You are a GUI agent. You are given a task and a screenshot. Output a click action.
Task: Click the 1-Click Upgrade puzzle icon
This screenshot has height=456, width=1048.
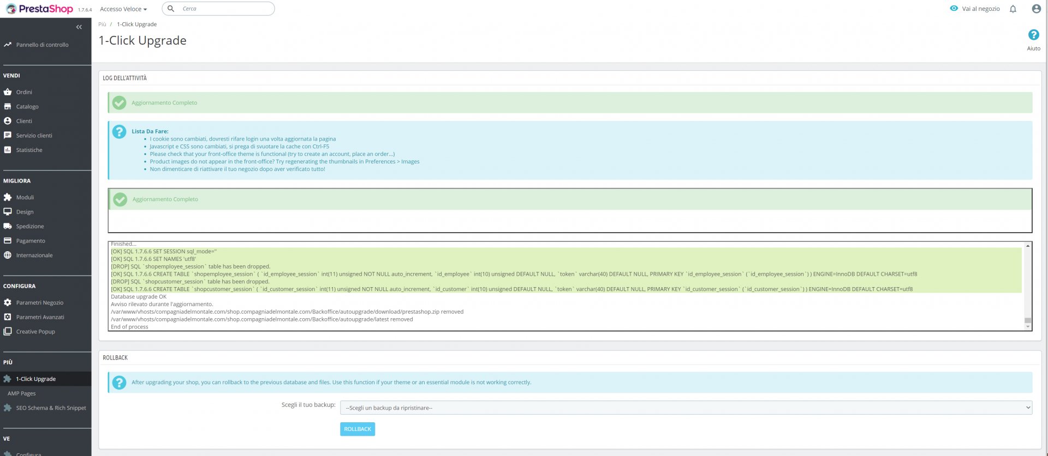coord(8,379)
